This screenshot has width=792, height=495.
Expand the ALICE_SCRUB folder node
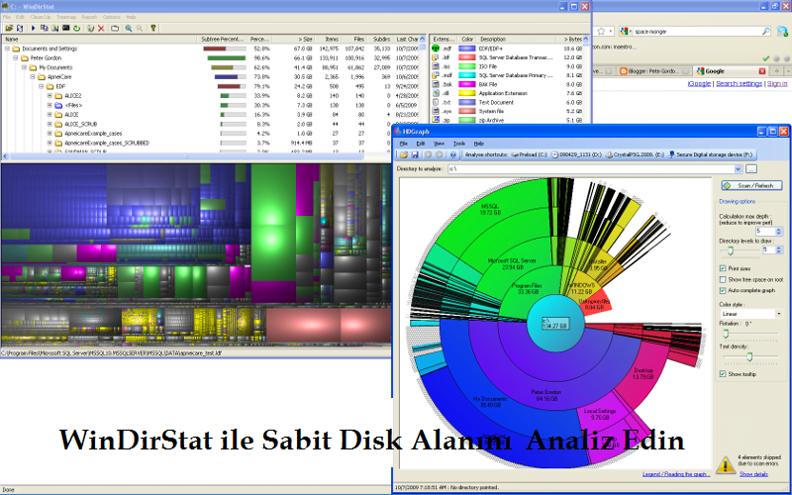coord(49,125)
